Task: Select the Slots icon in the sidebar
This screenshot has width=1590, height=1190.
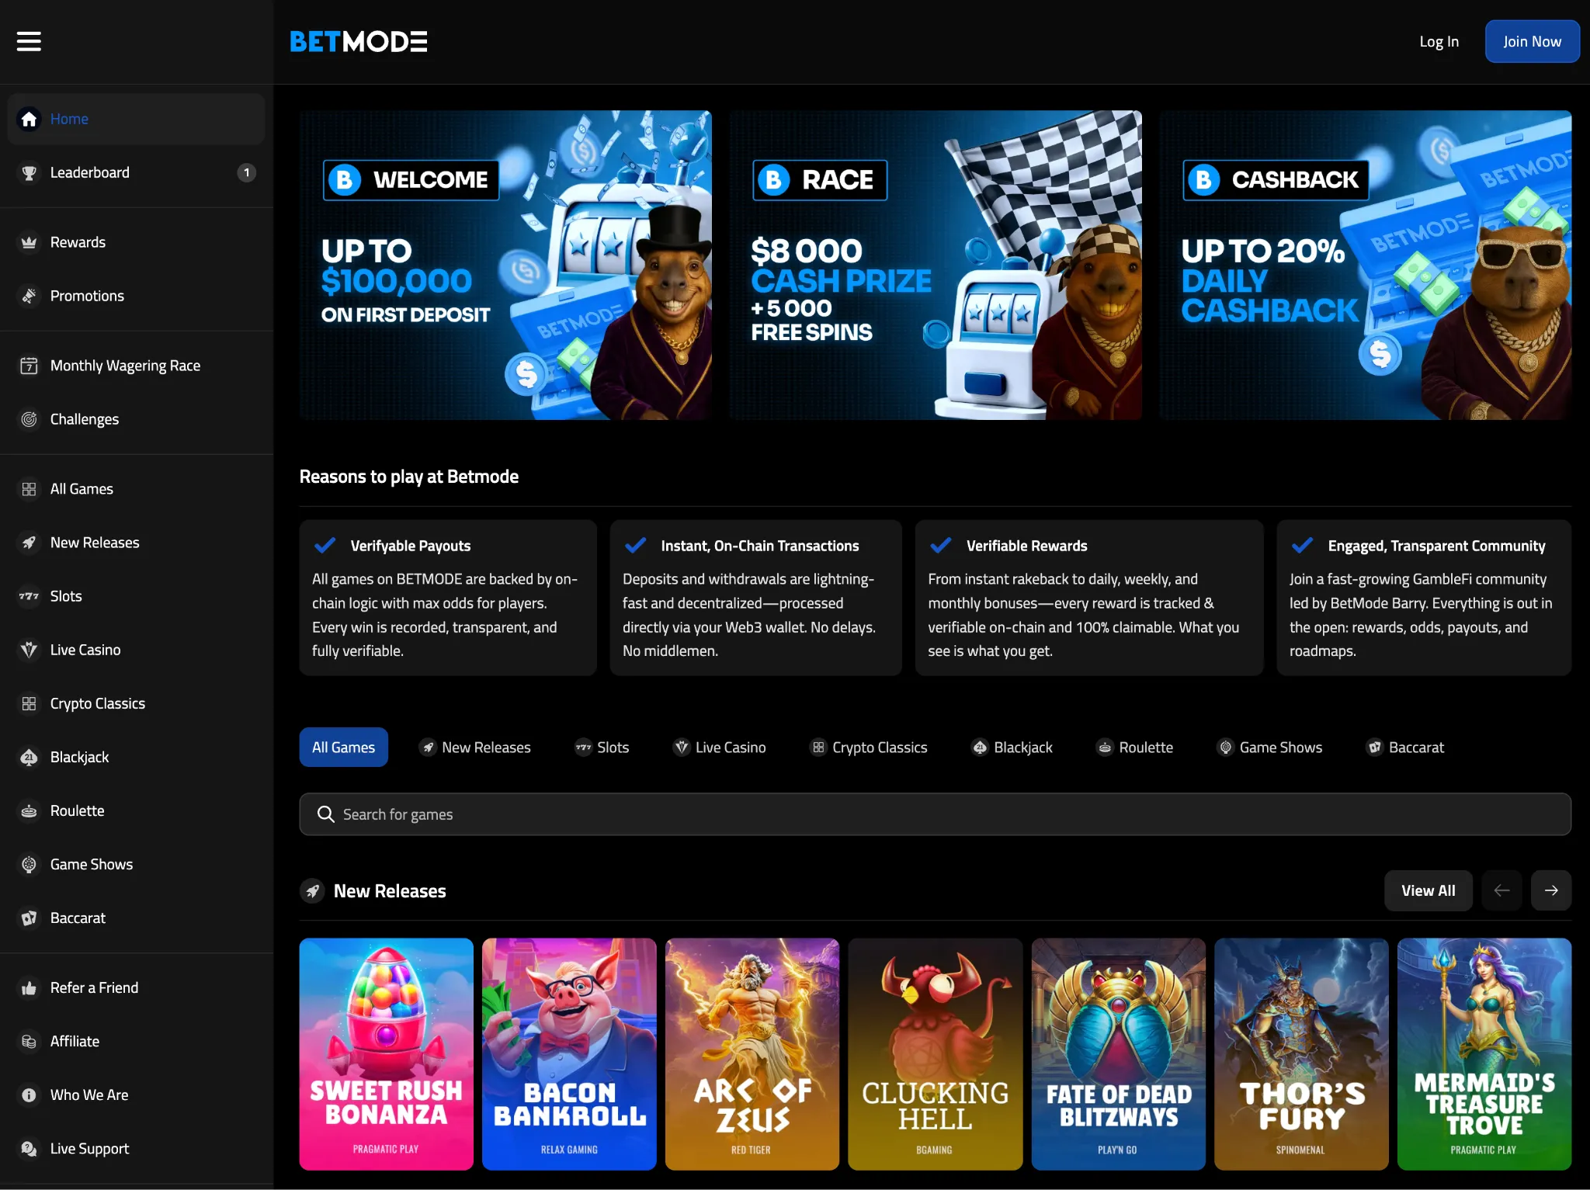Action: [x=29, y=596]
